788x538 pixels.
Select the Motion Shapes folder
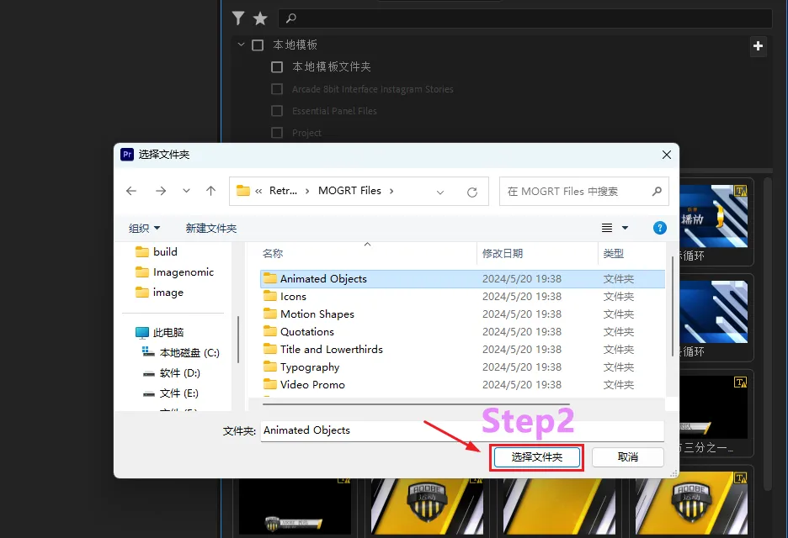click(x=317, y=314)
